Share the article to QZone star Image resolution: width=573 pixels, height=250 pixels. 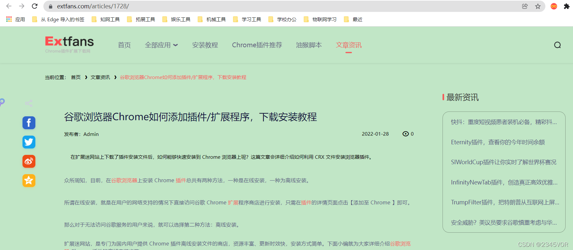(x=29, y=181)
